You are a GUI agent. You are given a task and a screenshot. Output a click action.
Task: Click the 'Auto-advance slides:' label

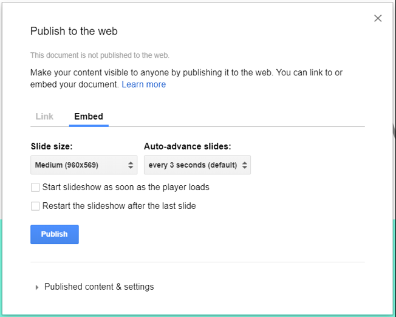(188, 146)
